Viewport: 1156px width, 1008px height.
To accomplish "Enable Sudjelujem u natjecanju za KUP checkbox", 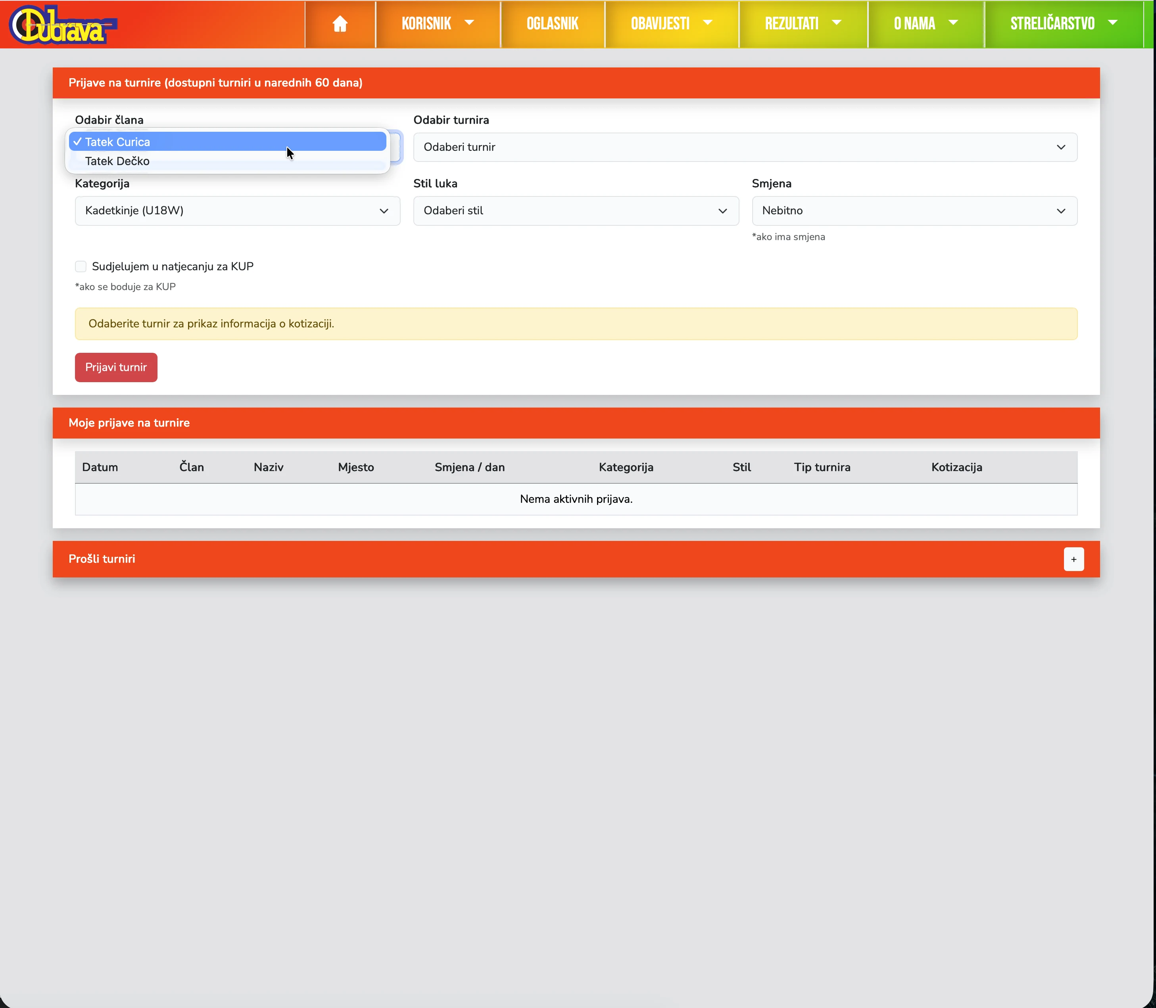I will 81,267.
